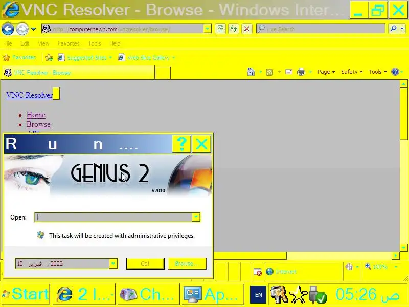The height and width of the screenshot is (307, 409).
Task: Open the recent pages dropdown next to Forward
Action: point(33,29)
